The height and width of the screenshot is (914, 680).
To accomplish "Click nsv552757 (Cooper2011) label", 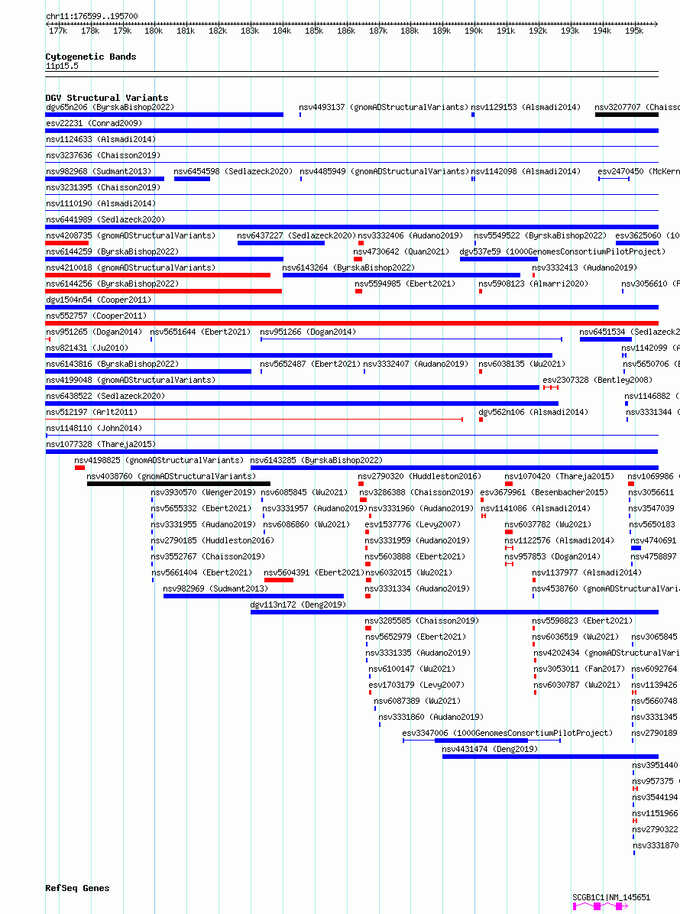I will coord(96,316).
